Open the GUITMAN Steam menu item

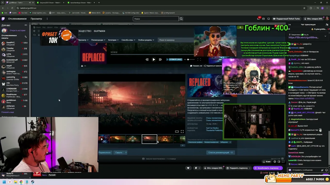pyautogui.click(x=100, y=31)
